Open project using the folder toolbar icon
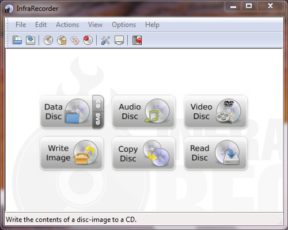 click(17, 40)
